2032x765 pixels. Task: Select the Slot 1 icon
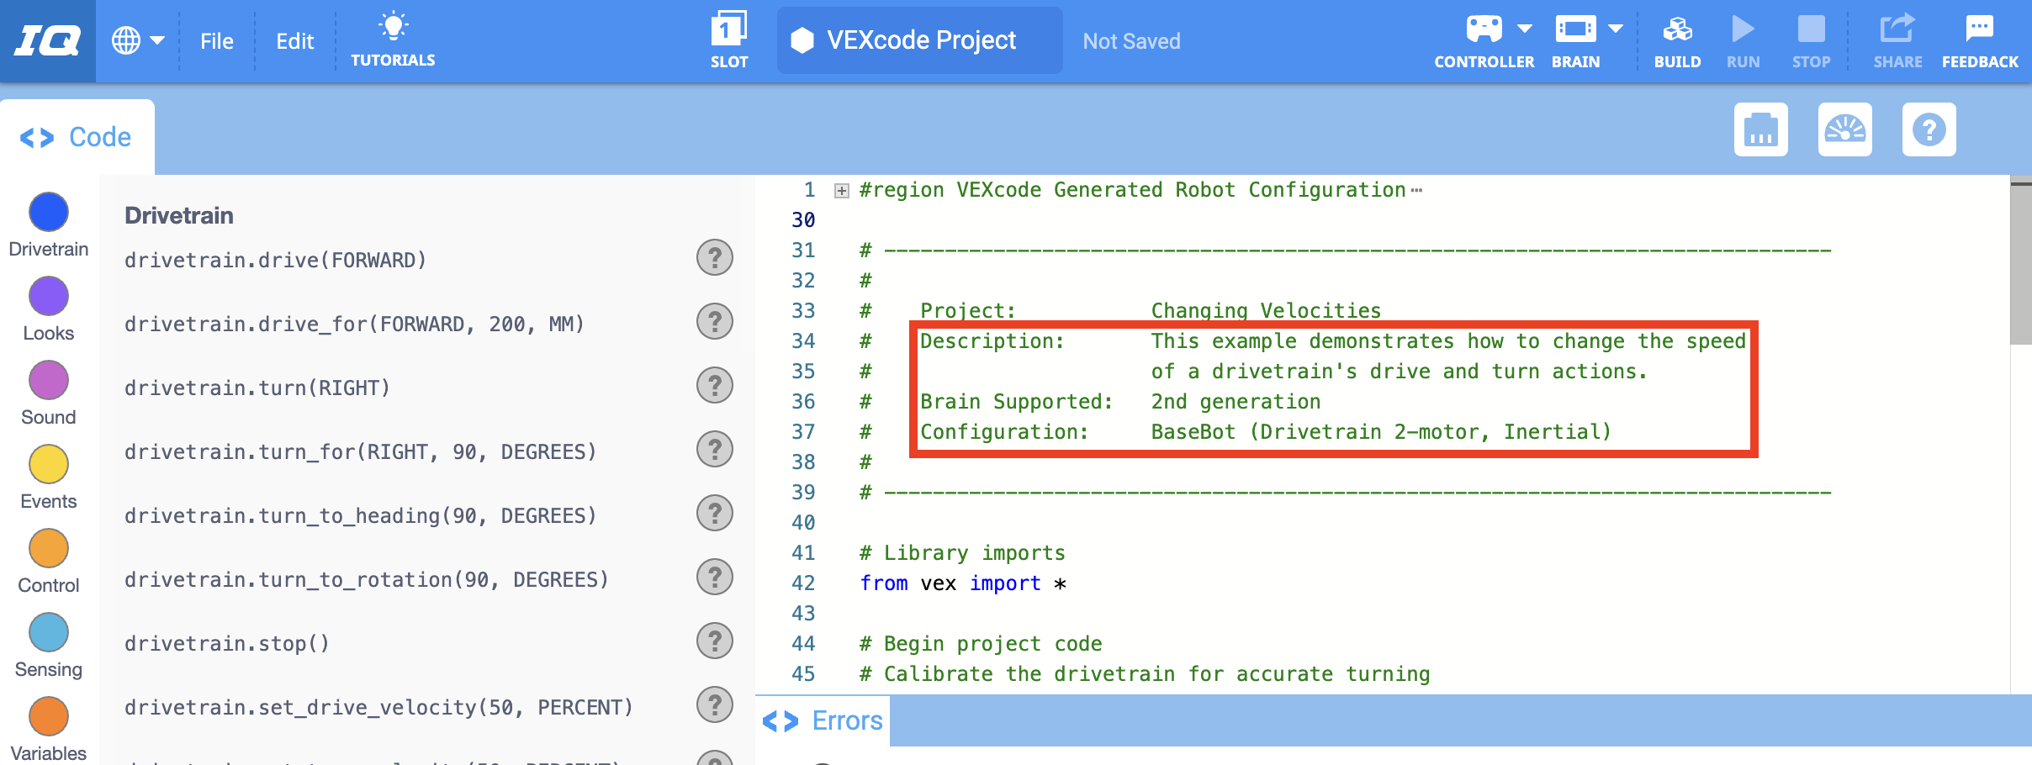[728, 29]
